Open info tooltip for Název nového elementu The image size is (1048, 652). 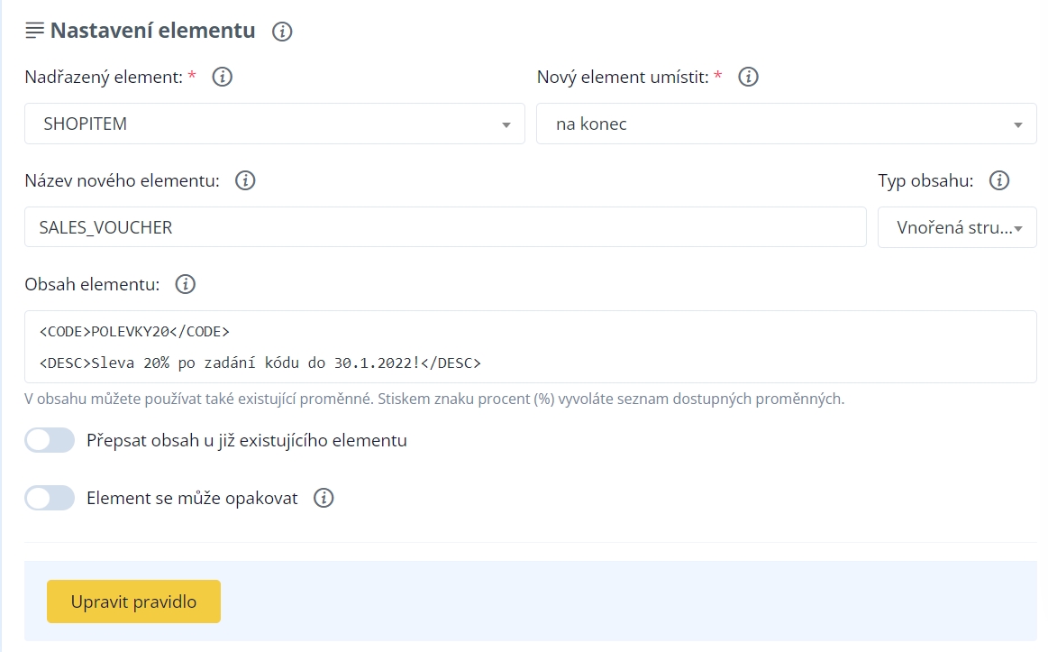pos(245,181)
